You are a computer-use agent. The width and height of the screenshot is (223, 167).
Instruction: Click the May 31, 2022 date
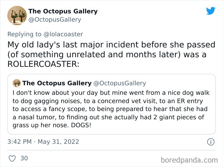pyautogui.click(x=58, y=142)
